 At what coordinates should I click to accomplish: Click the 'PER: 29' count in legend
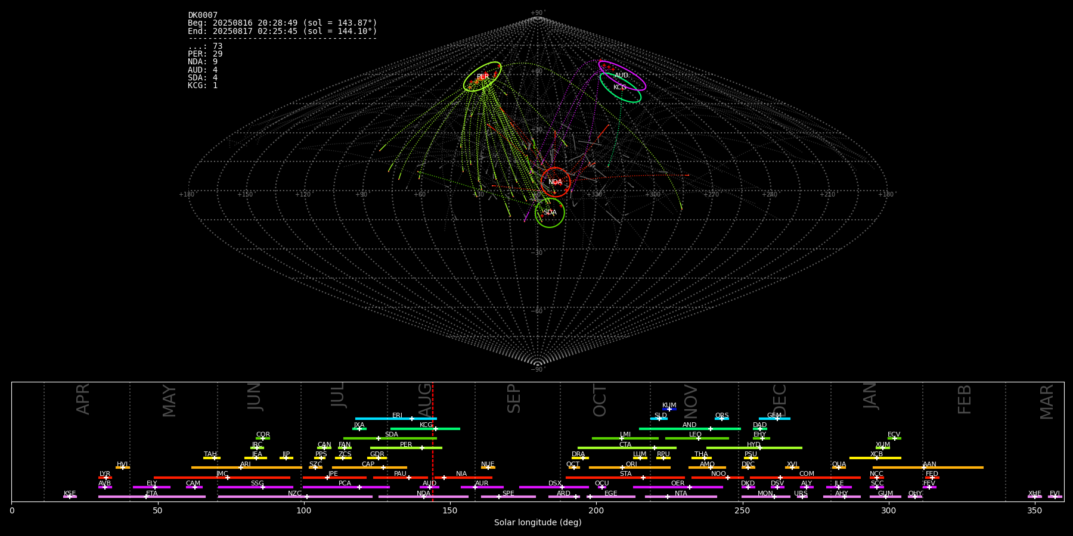coord(205,54)
